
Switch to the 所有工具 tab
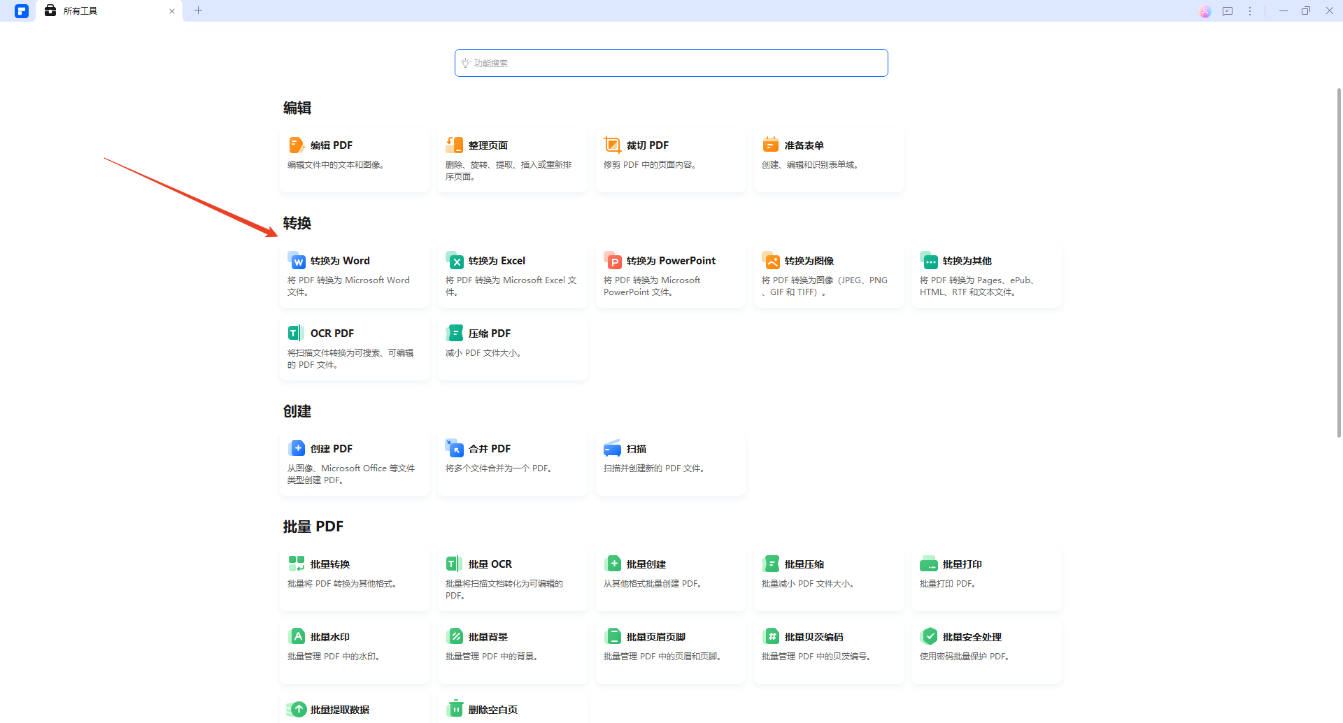point(80,11)
